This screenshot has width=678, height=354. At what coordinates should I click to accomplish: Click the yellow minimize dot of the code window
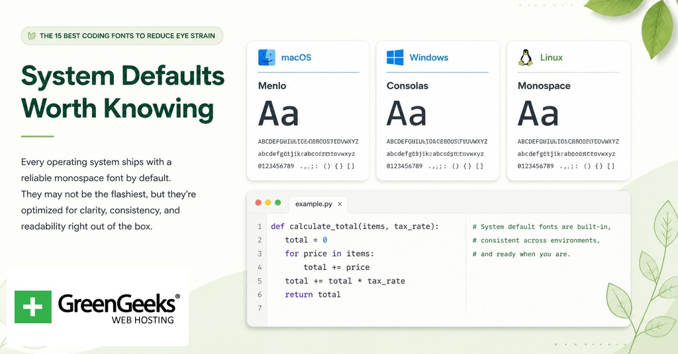pyautogui.click(x=268, y=203)
